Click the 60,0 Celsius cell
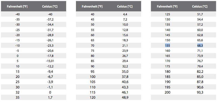 point(200,30)
